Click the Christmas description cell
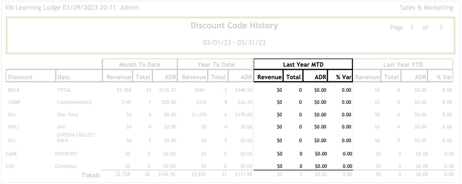The width and height of the screenshot is (462, 184). pyautogui.click(x=66, y=166)
